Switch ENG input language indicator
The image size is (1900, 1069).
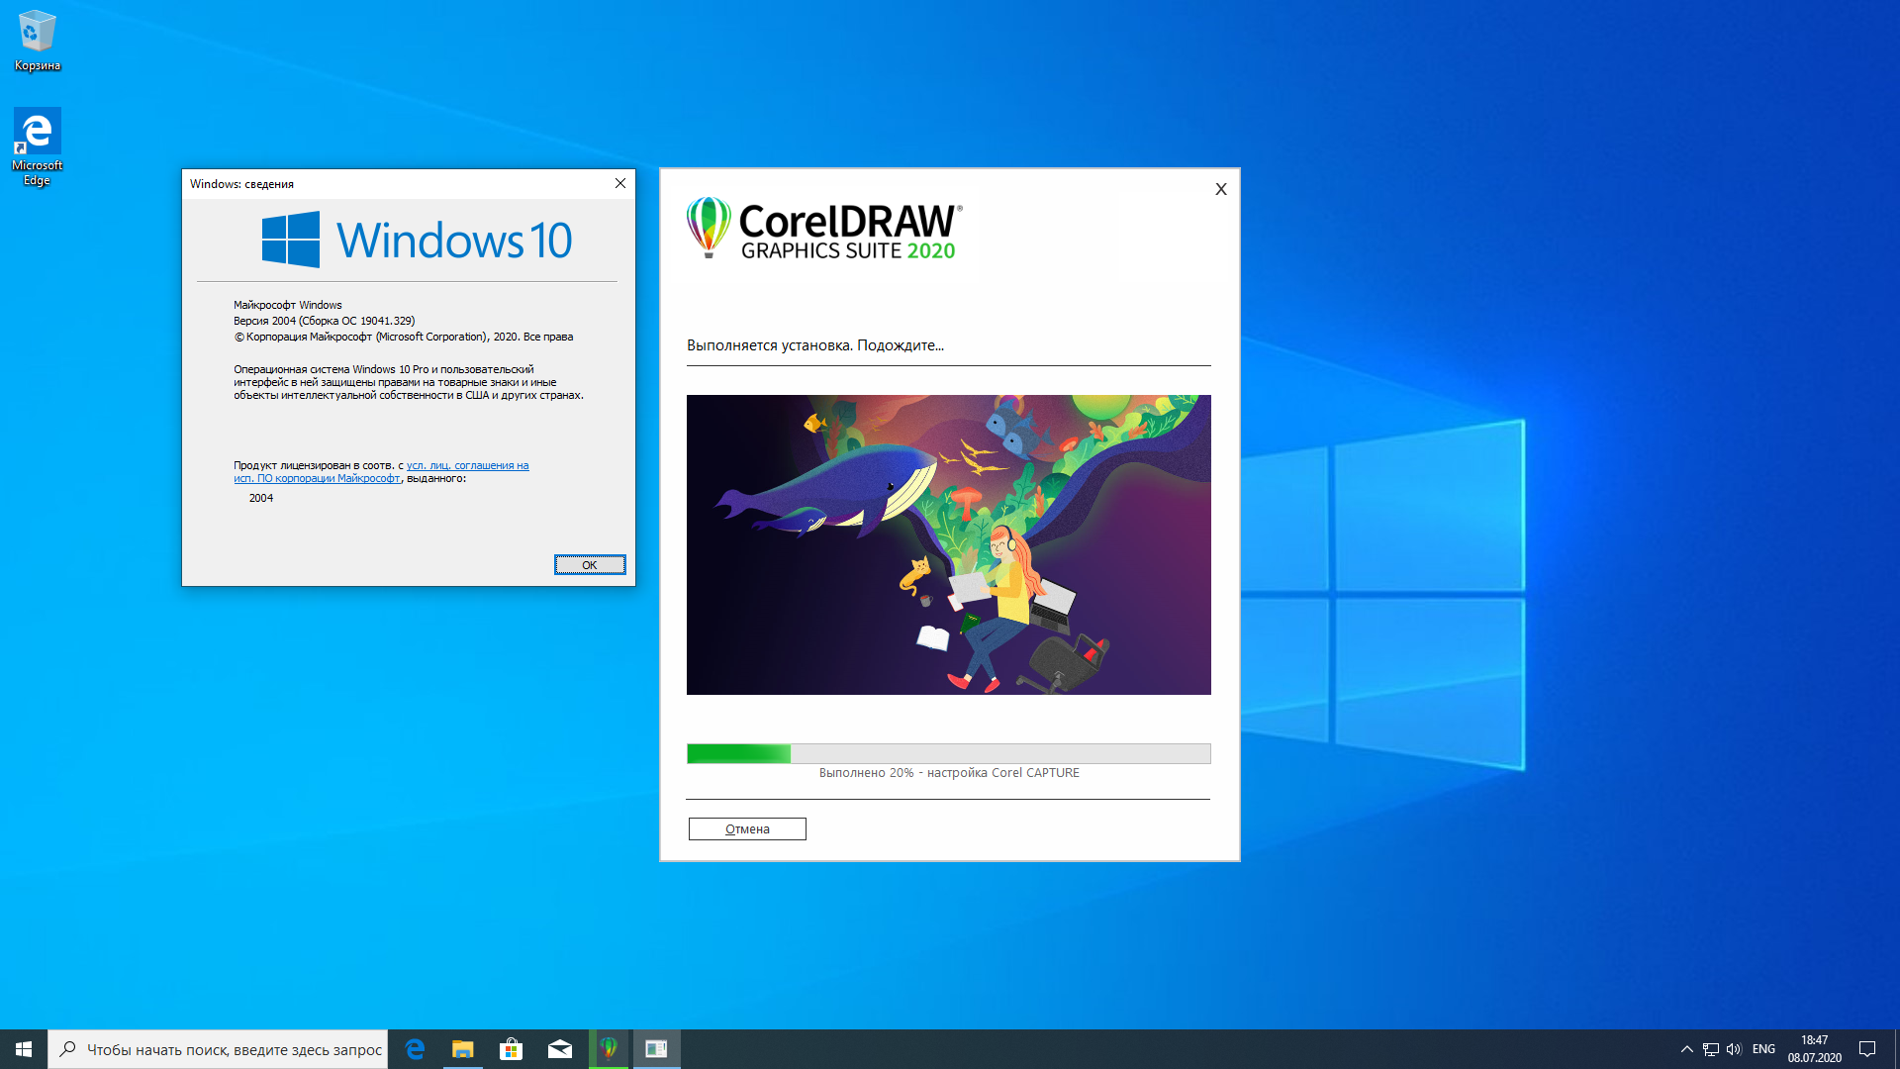tap(1763, 1049)
